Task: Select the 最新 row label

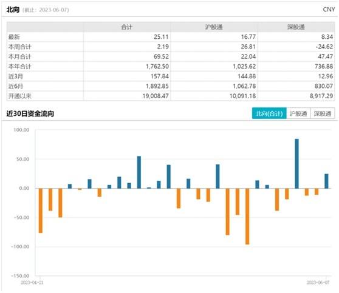Action: click(x=14, y=37)
